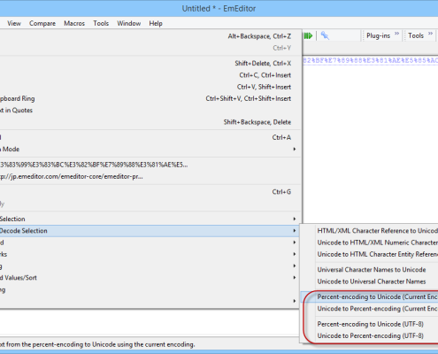Choose the entry with Shift+Delete, Ctrl+X shortcut
The image size is (438, 354).
point(150,64)
